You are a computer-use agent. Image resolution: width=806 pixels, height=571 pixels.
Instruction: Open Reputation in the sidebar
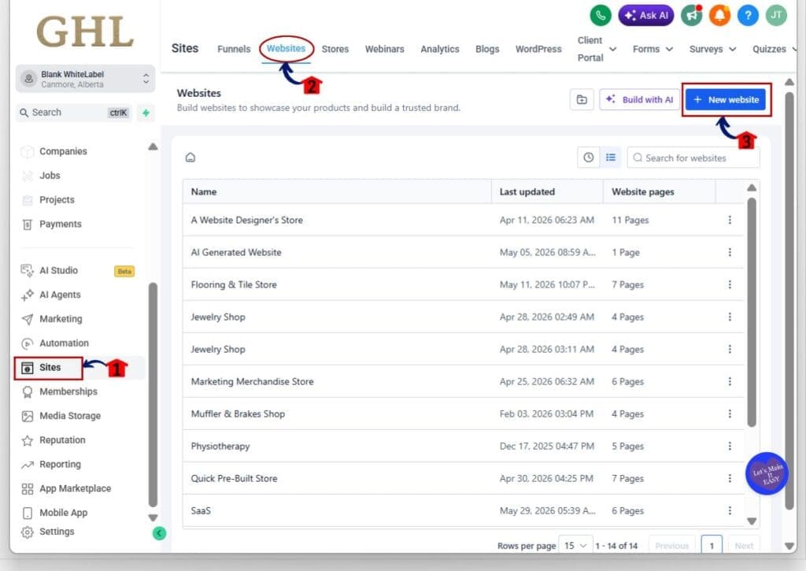pos(62,439)
